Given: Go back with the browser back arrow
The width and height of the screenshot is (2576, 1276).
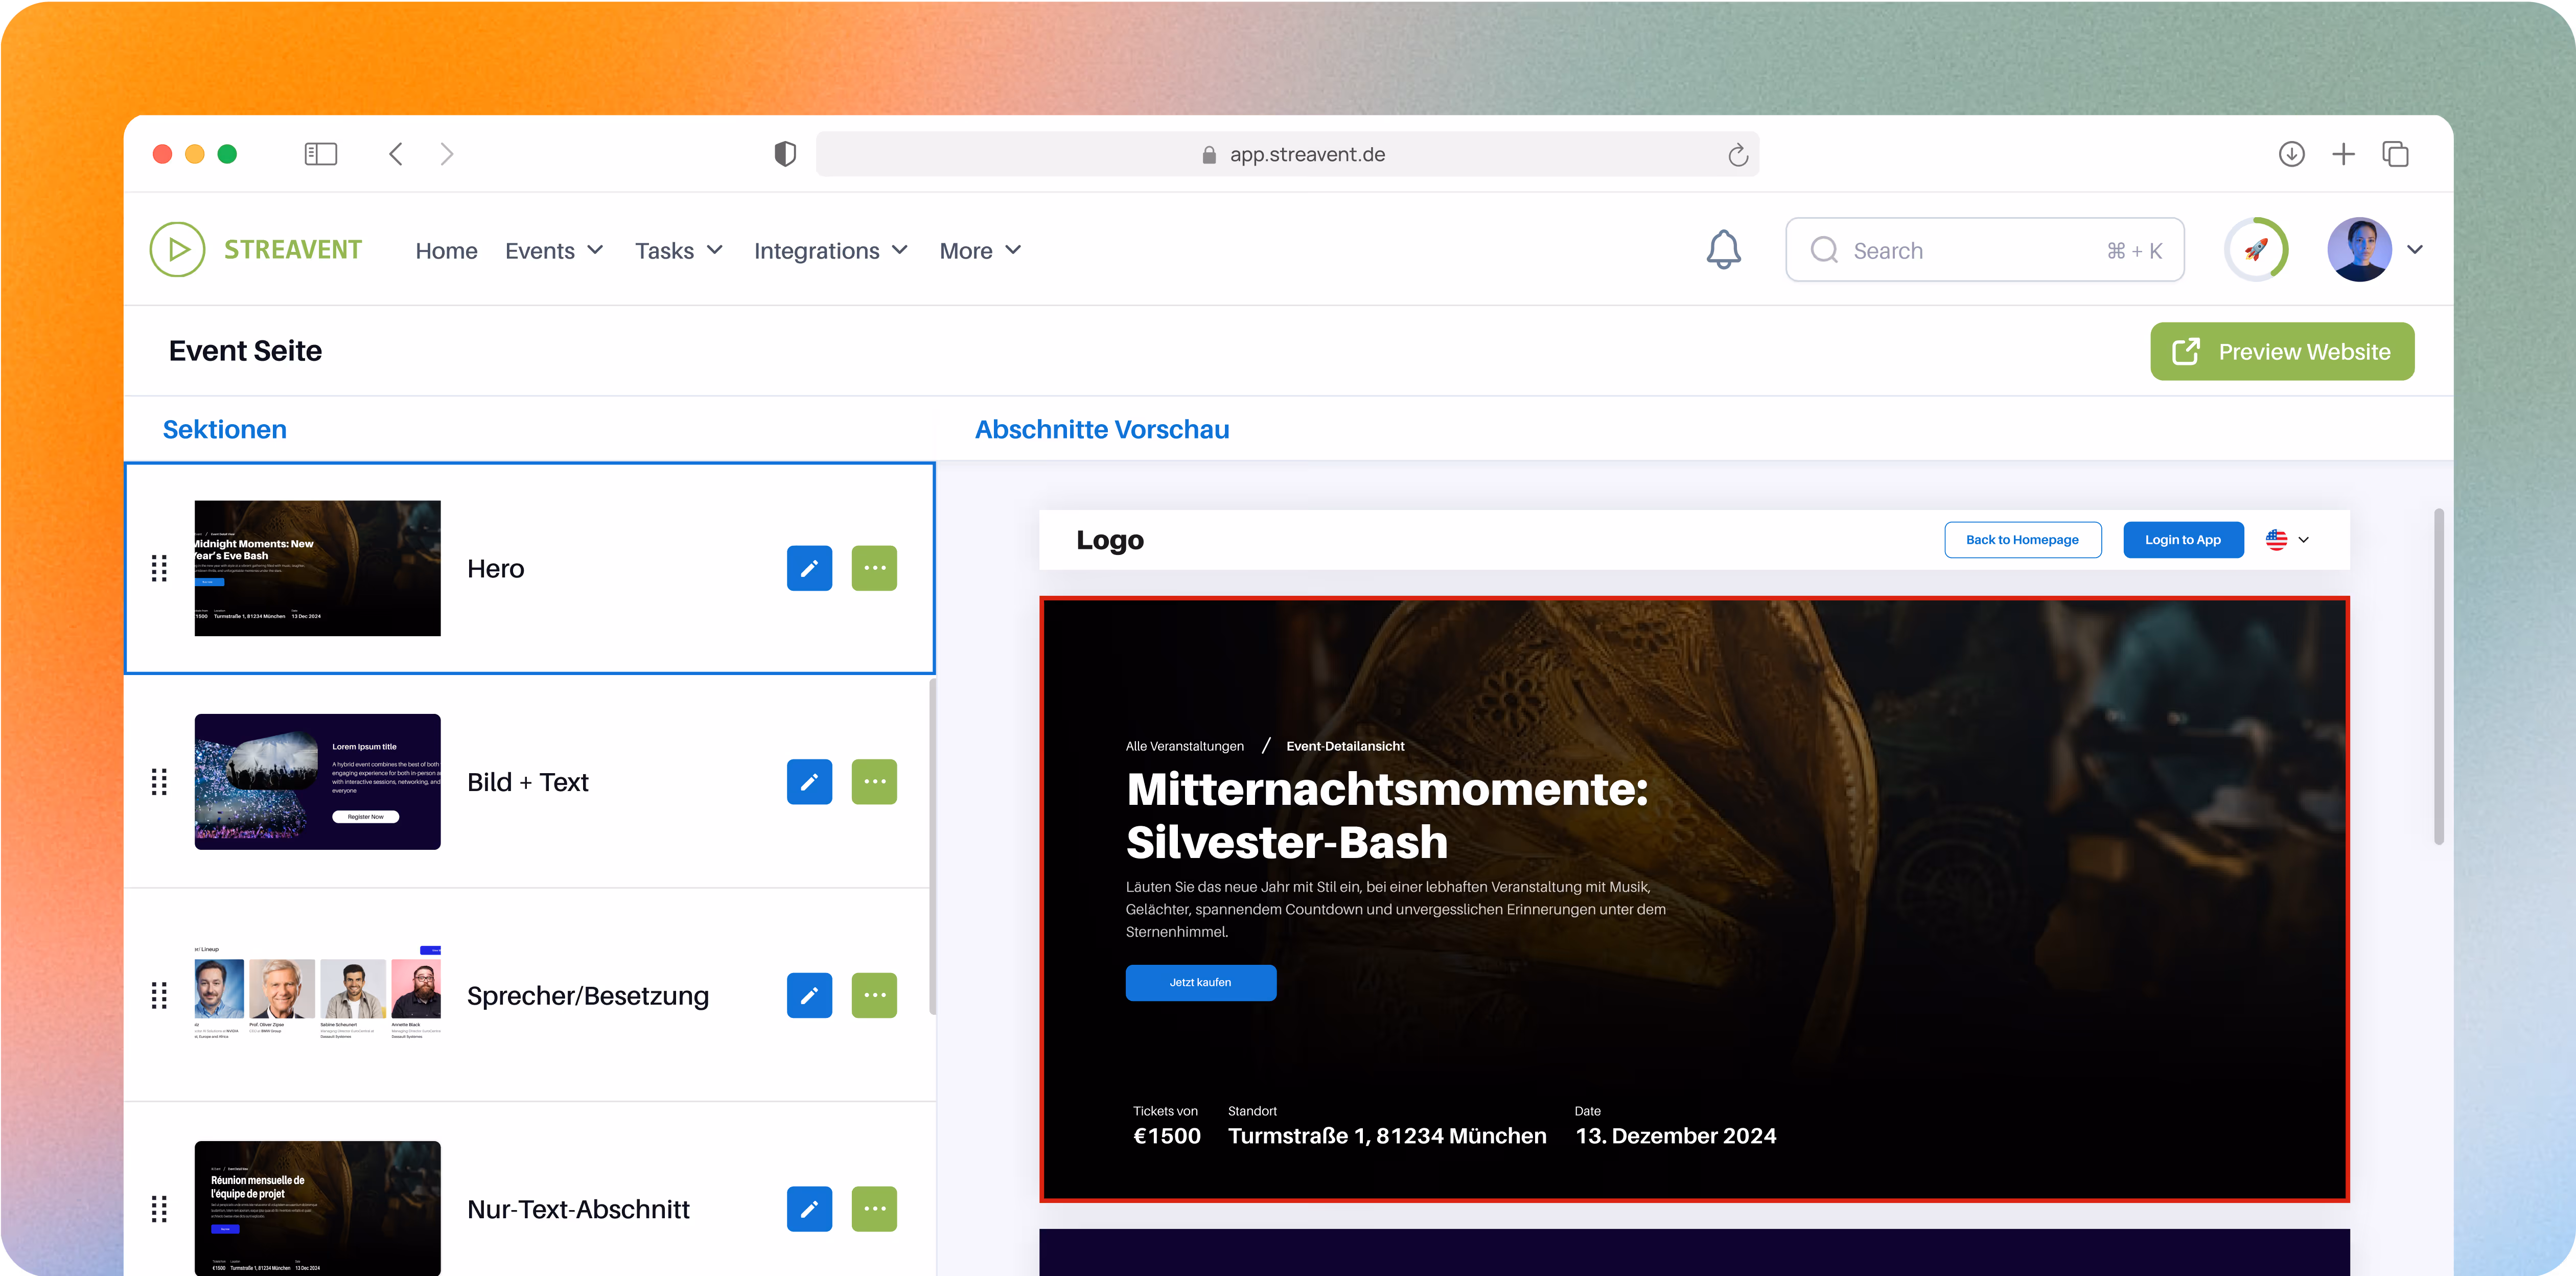Looking at the screenshot, I should [x=396, y=154].
